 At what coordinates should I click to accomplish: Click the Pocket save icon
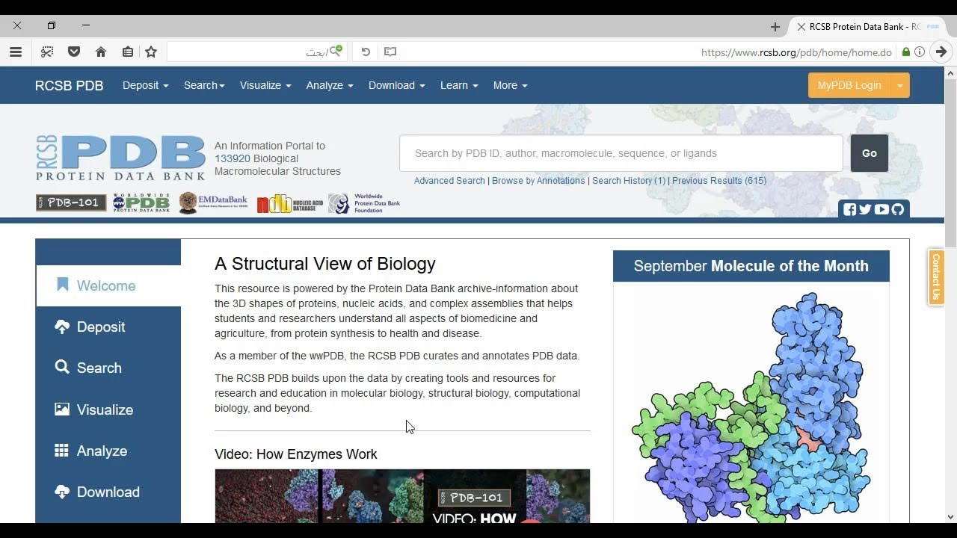coord(74,52)
